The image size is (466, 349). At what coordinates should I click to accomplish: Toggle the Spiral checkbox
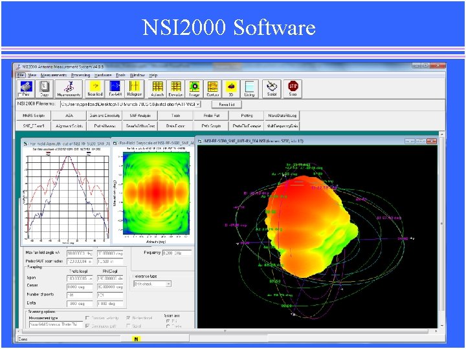pyautogui.click(x=128, y=326)
